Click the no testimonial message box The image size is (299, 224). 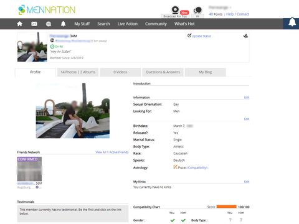click(x=73, y=213)
